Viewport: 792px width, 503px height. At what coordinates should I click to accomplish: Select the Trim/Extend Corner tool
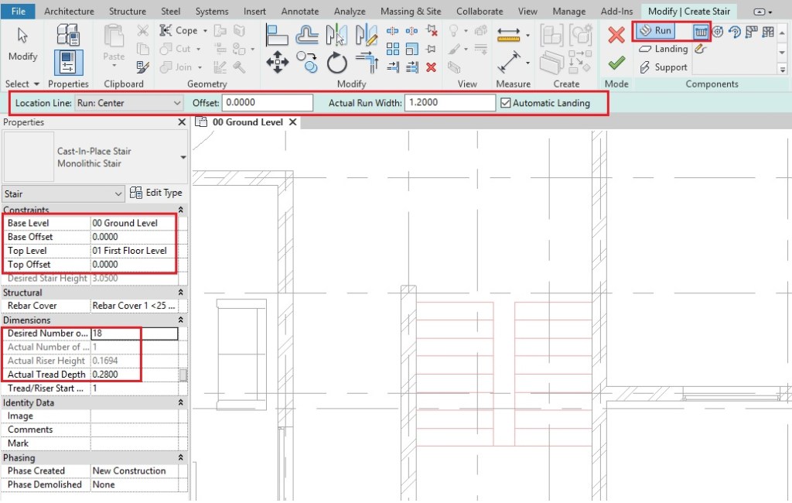pos(365,60)
